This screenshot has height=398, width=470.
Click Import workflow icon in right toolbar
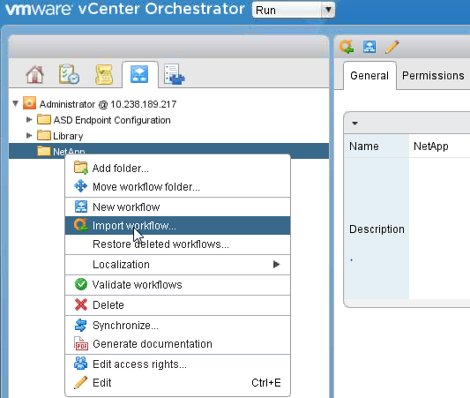tap(347, 47)
